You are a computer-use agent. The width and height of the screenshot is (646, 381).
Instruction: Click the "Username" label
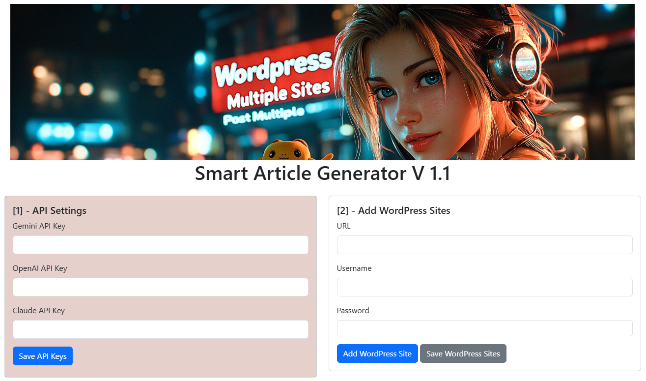coord(354,268)
